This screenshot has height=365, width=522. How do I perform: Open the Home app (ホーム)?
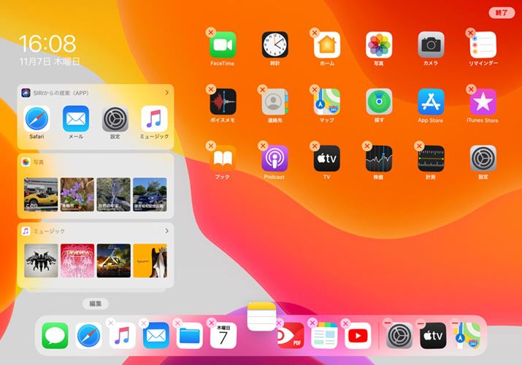(x=327, y=45)
